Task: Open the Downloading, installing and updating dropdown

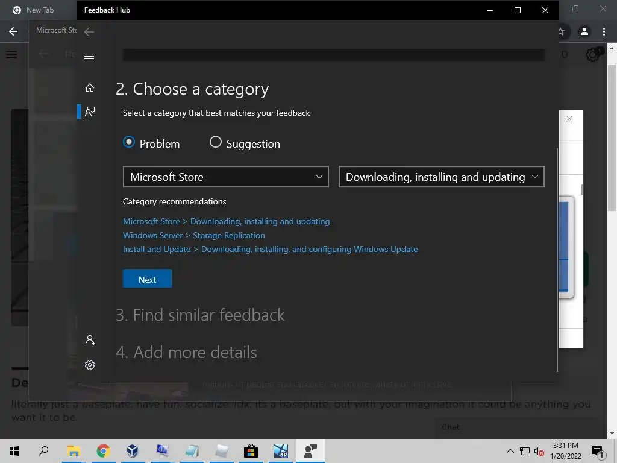Action: [x=442, y=177]
